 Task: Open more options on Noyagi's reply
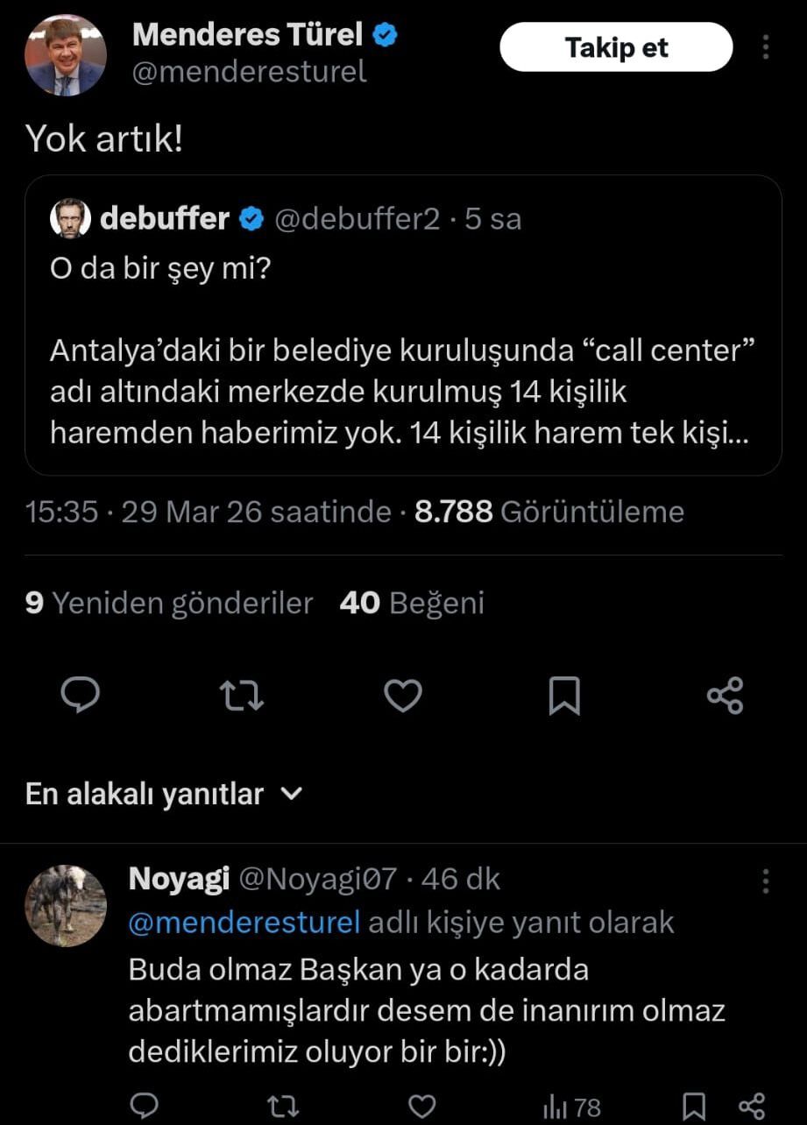pyautogui.click(x=766, y=880)
